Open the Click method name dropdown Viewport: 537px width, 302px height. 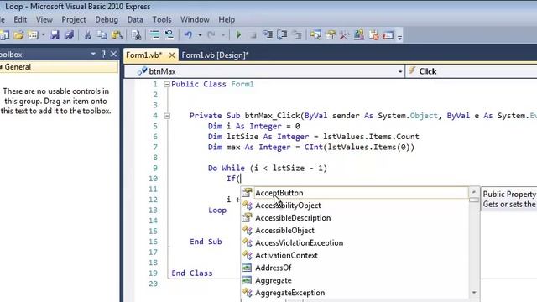click(471, 71)
